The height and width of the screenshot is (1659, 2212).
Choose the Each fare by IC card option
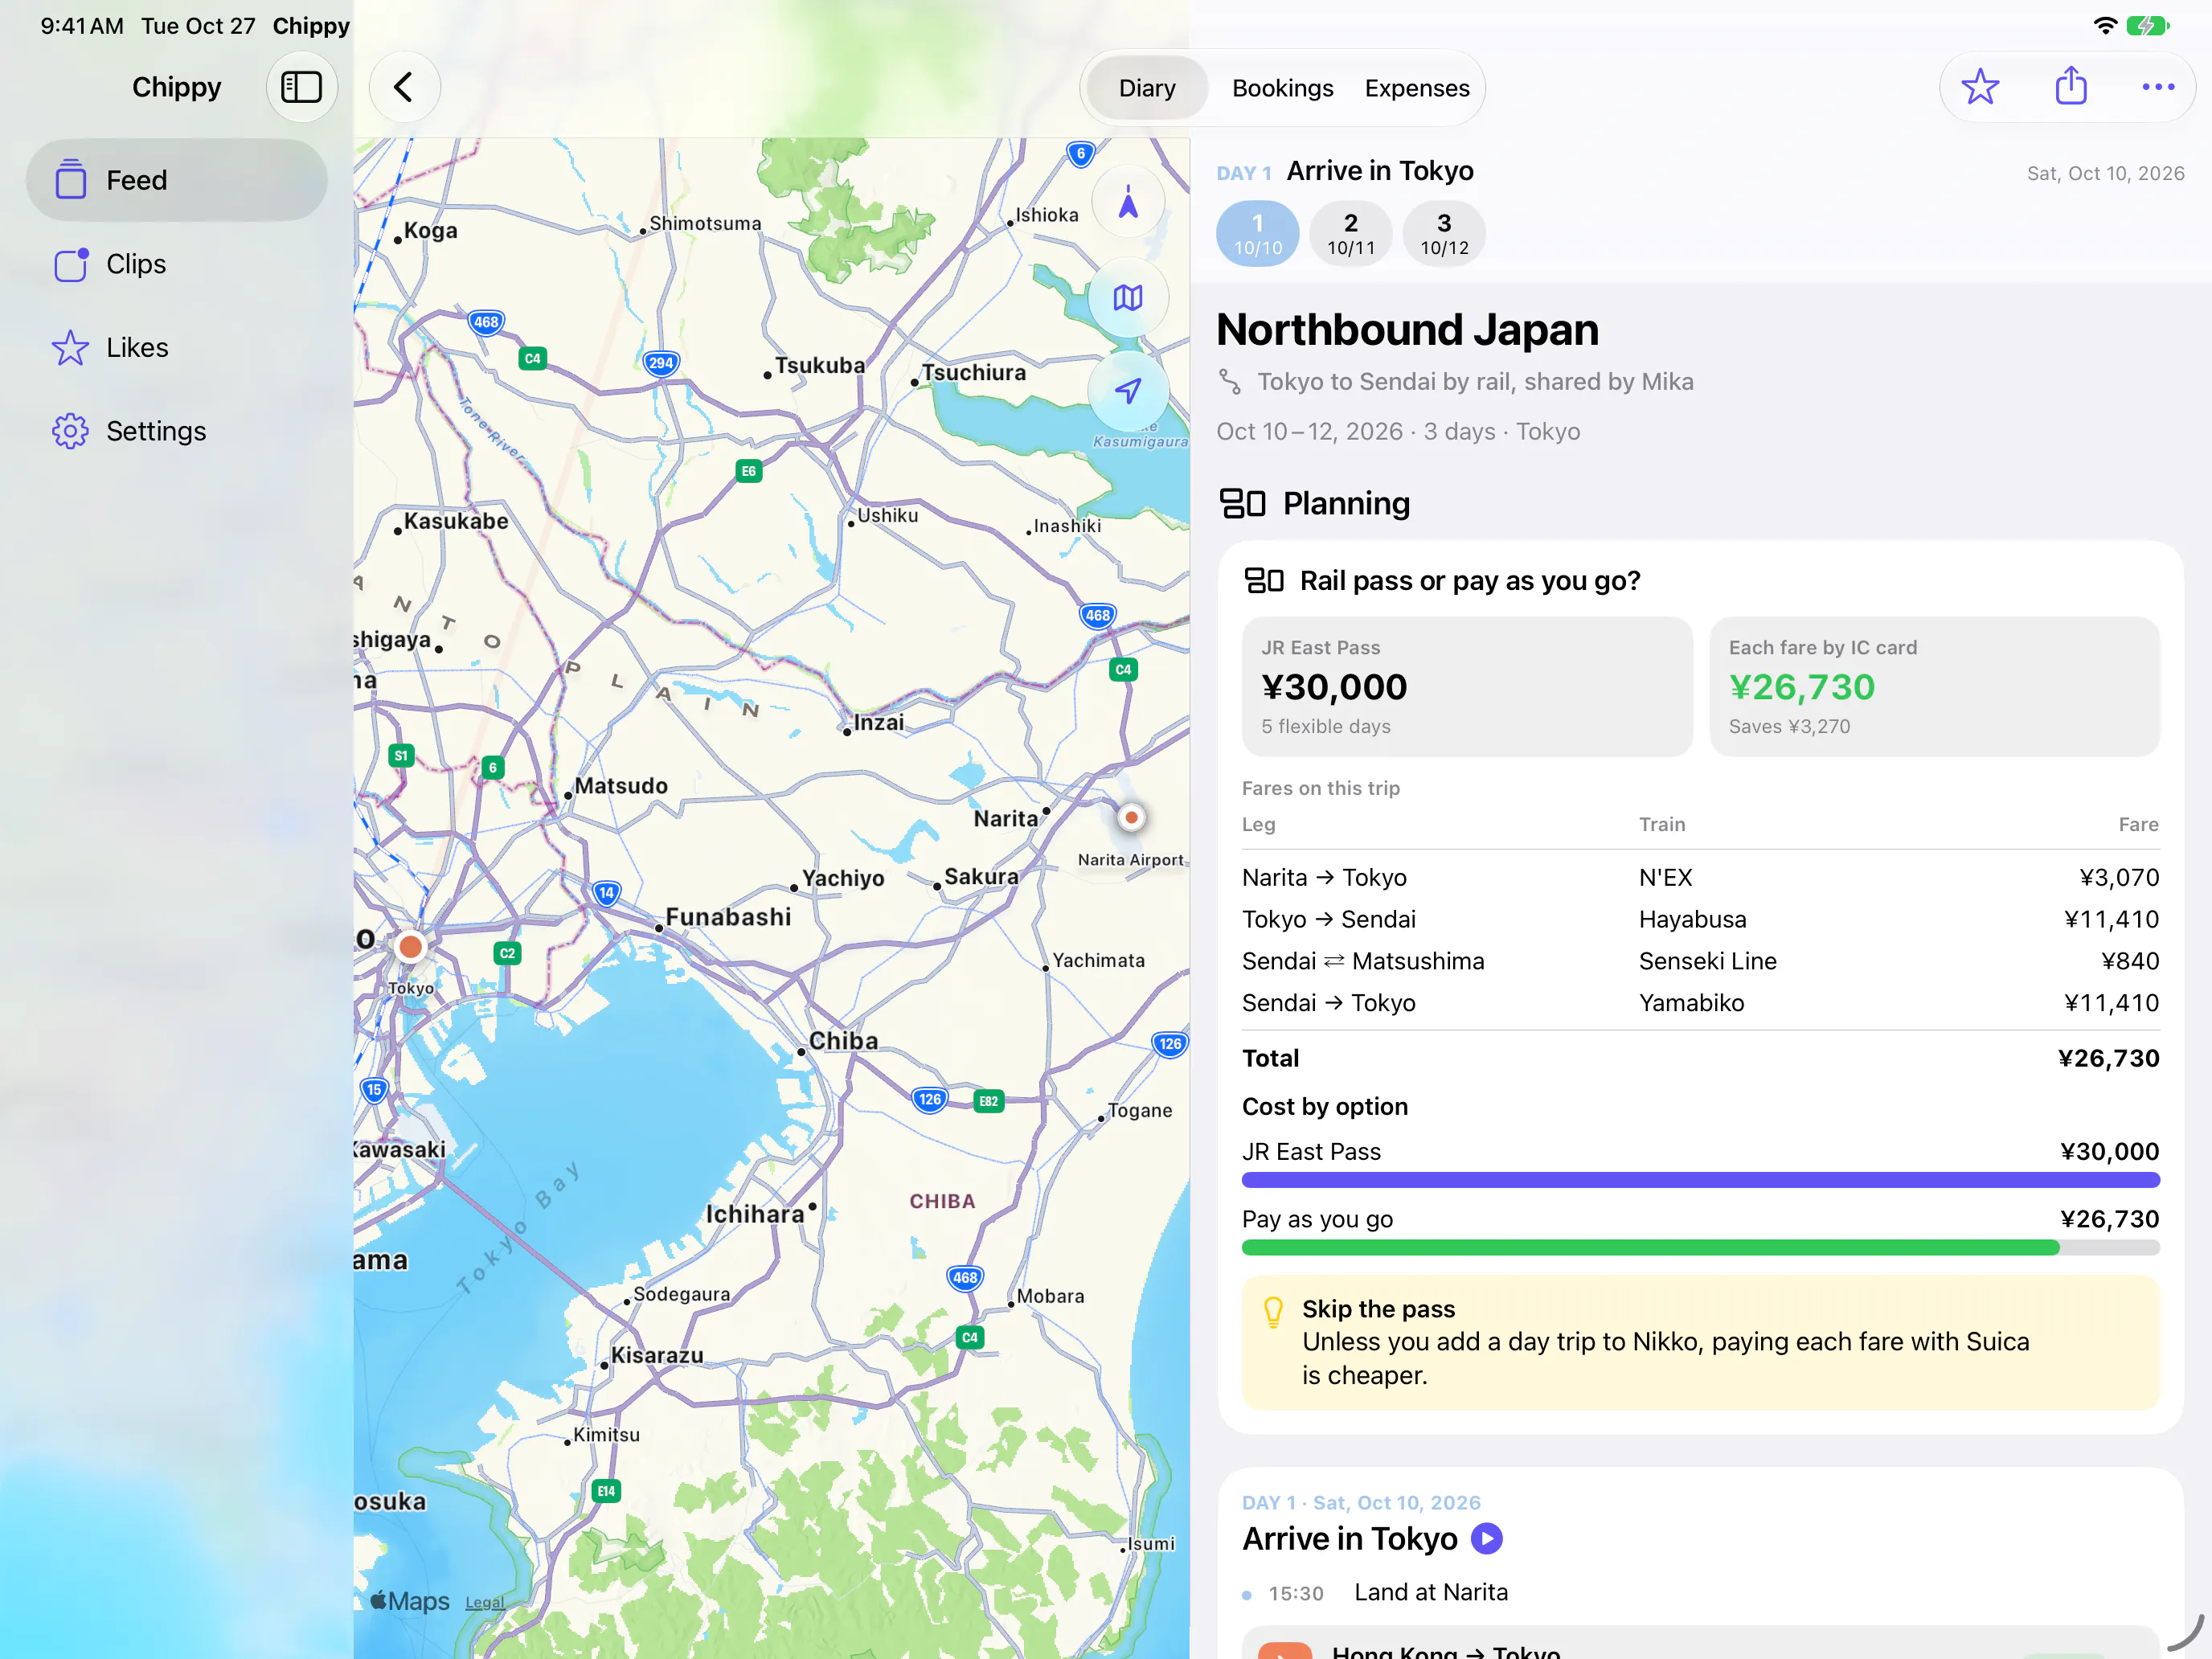coord(1934,687)
